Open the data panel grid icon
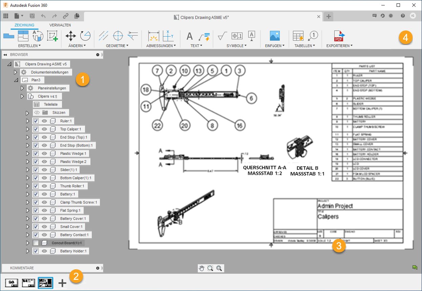Screen dimensions: 422x291 pyautogui.click(x=5, y=16)
